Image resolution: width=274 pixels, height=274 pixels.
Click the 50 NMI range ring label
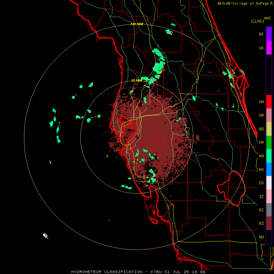coord(137,80)
